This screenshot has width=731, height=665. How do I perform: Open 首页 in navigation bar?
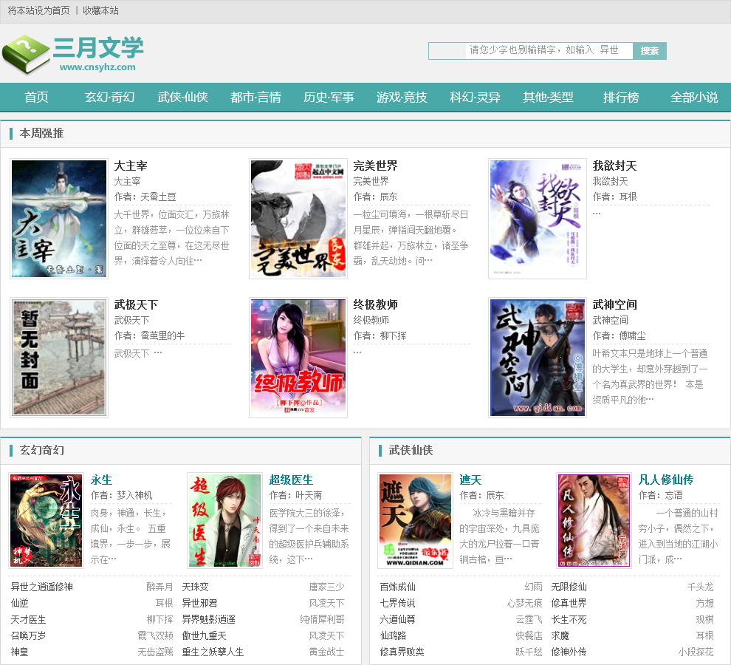pos(36,97)
